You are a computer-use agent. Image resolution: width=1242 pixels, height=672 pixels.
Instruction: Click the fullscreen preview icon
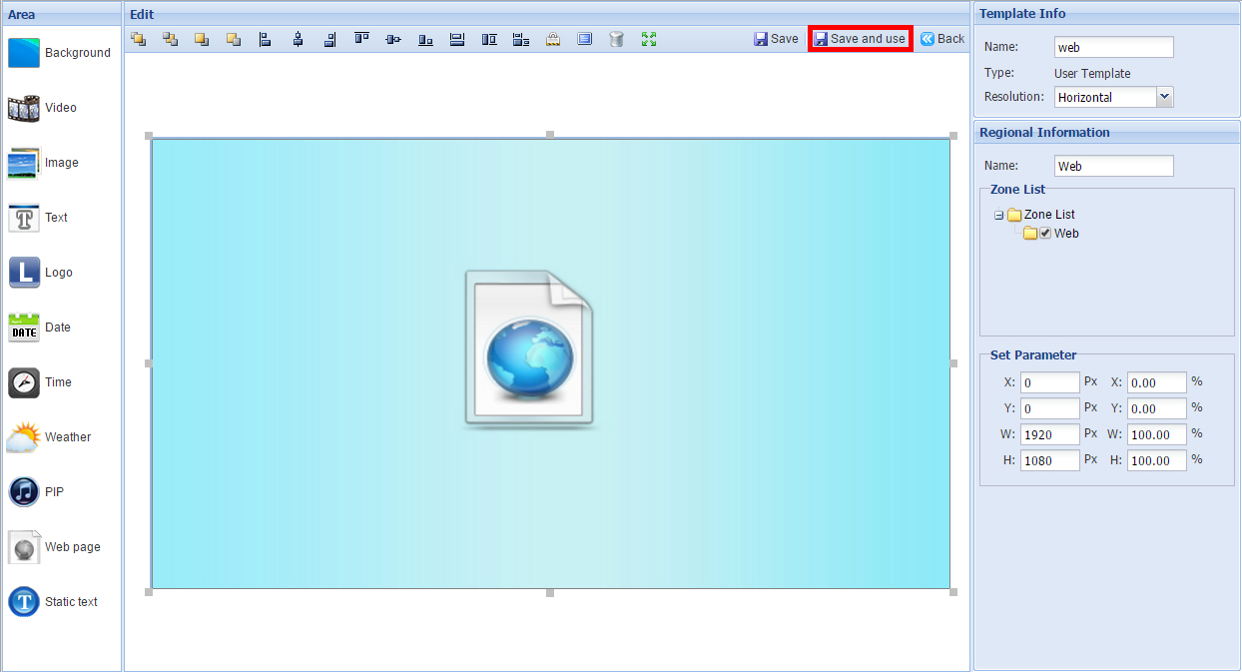pyautogui.click(x=648, y=38)
